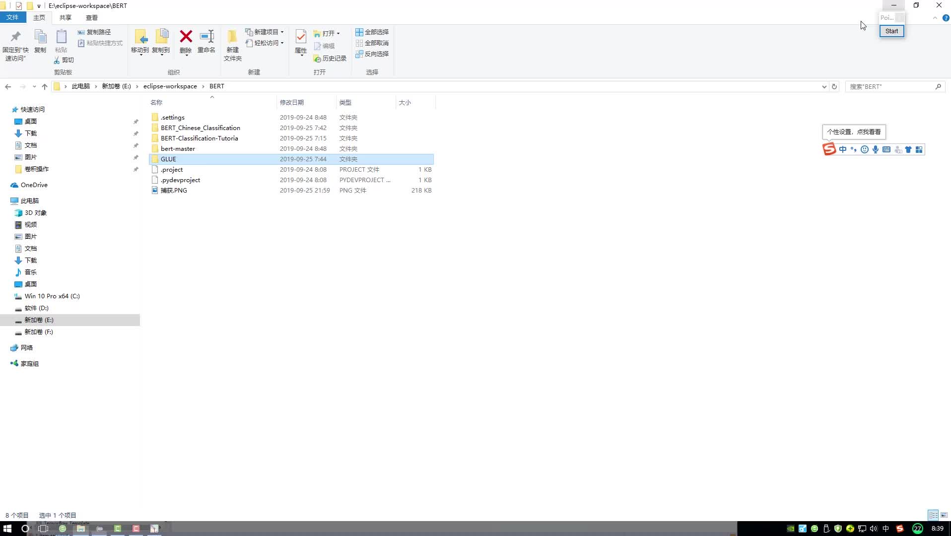The image size is (951, 536).
Task: Open the address bar history dropdown
Action: point(824,86)
